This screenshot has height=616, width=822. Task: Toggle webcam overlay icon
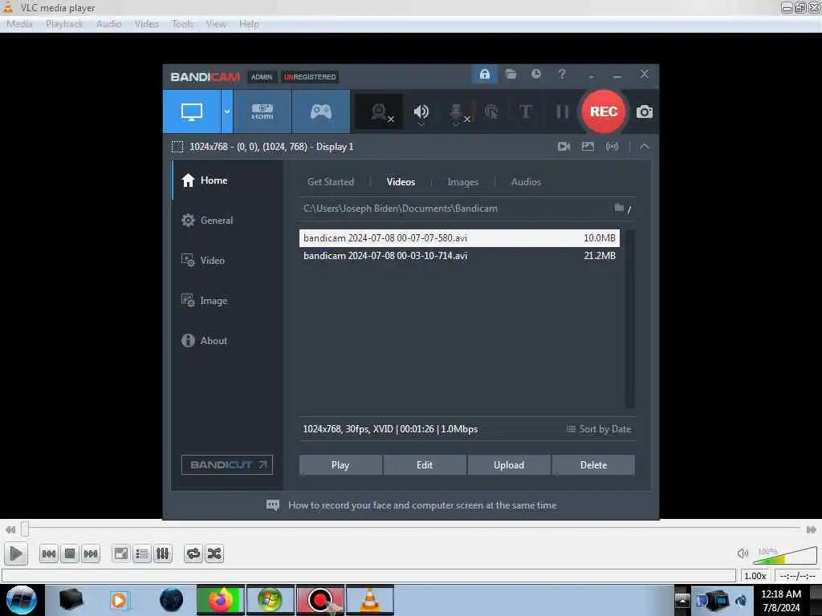coord(380,111)
